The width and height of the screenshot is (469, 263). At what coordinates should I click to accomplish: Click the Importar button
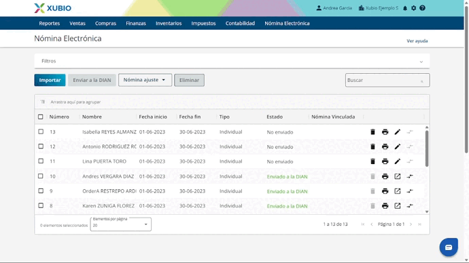click(x=50, y=80)
